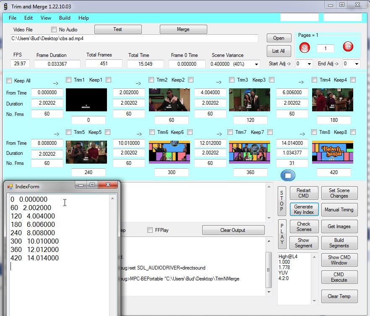Click the vertical STOP button
The width and height of the screenshot is (370, 316).
coord(282,201)
